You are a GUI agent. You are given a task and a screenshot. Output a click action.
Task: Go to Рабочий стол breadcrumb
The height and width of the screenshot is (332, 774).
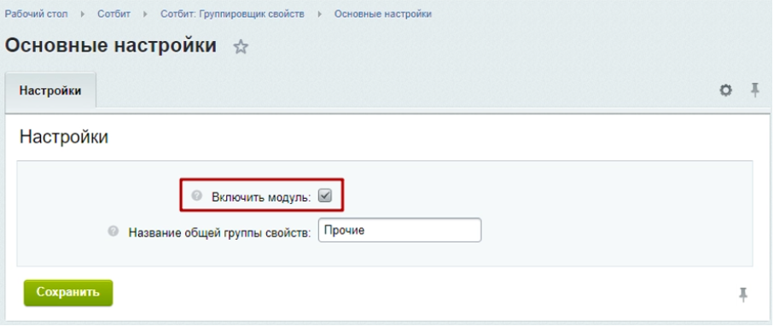36,14
